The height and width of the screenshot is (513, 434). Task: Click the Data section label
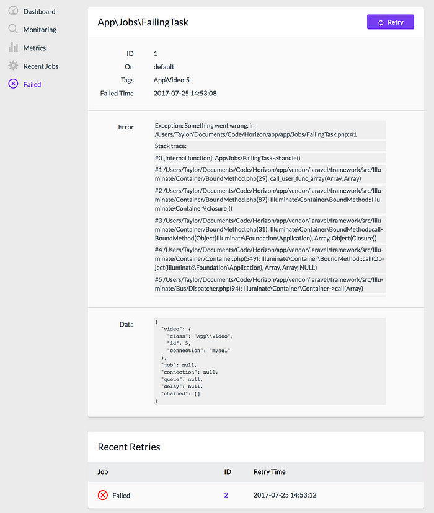126,324
